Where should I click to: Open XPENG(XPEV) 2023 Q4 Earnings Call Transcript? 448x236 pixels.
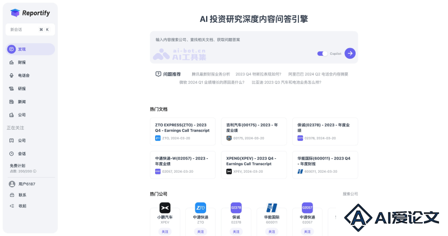point(254,165)
